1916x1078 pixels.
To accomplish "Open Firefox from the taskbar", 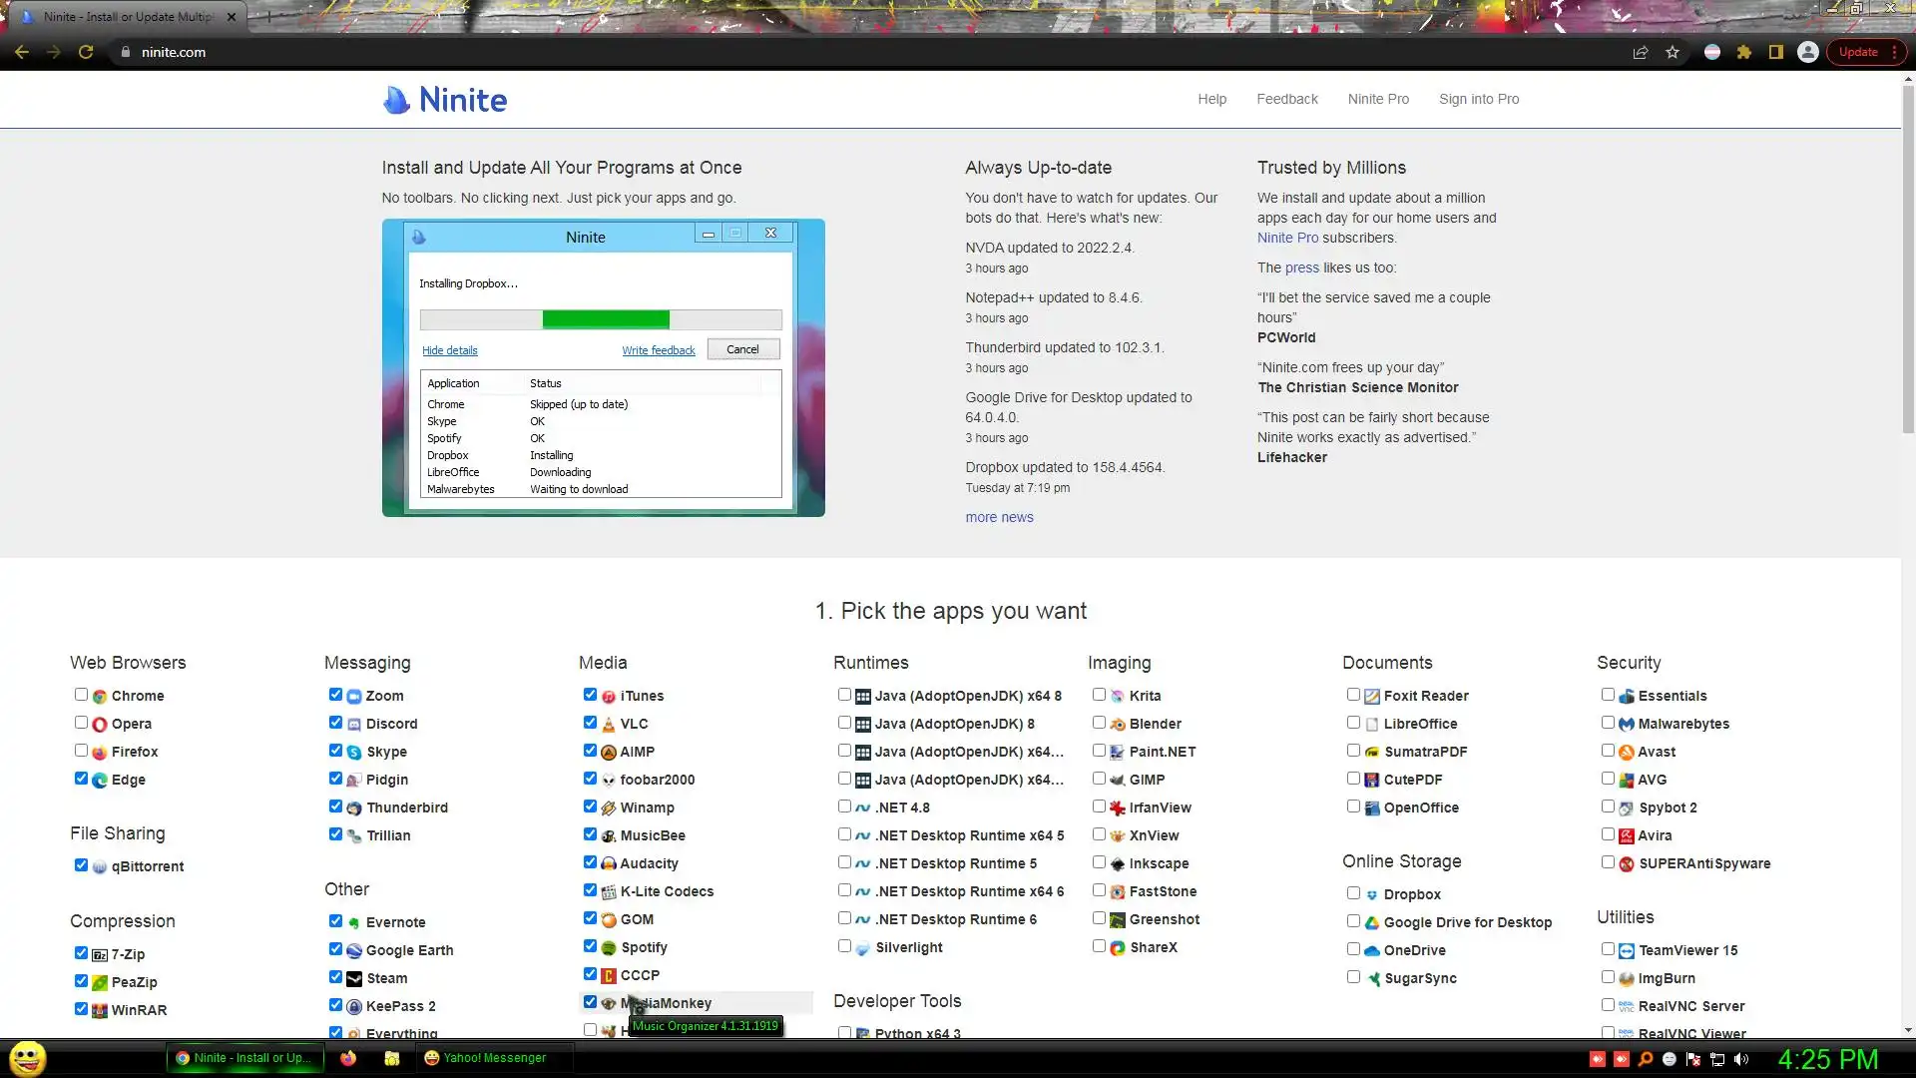I will pos(348,1058).
